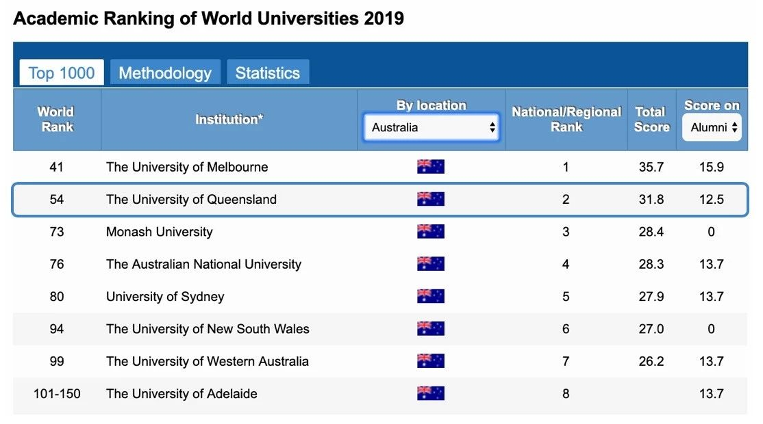Click the flag beside University of New South Wales

tap(430, 329)
